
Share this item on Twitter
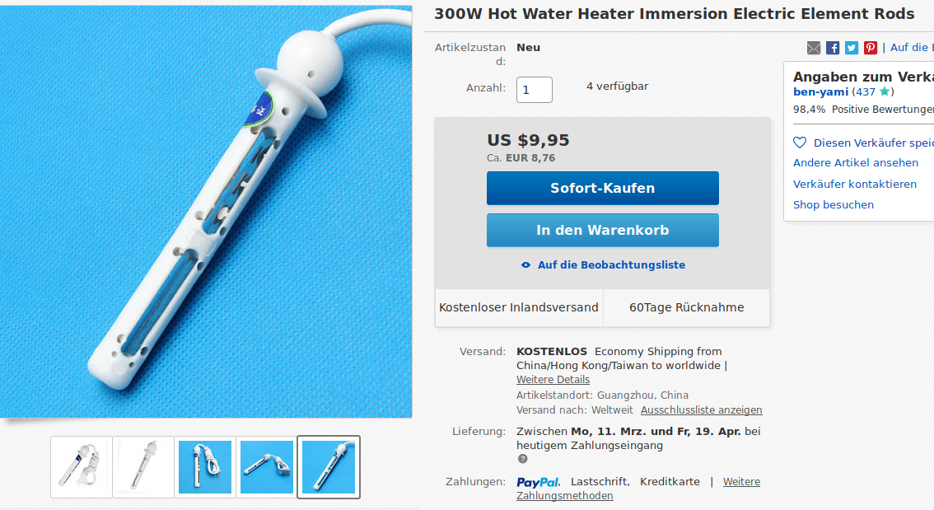pyautogui.click(x=851, y=48)
